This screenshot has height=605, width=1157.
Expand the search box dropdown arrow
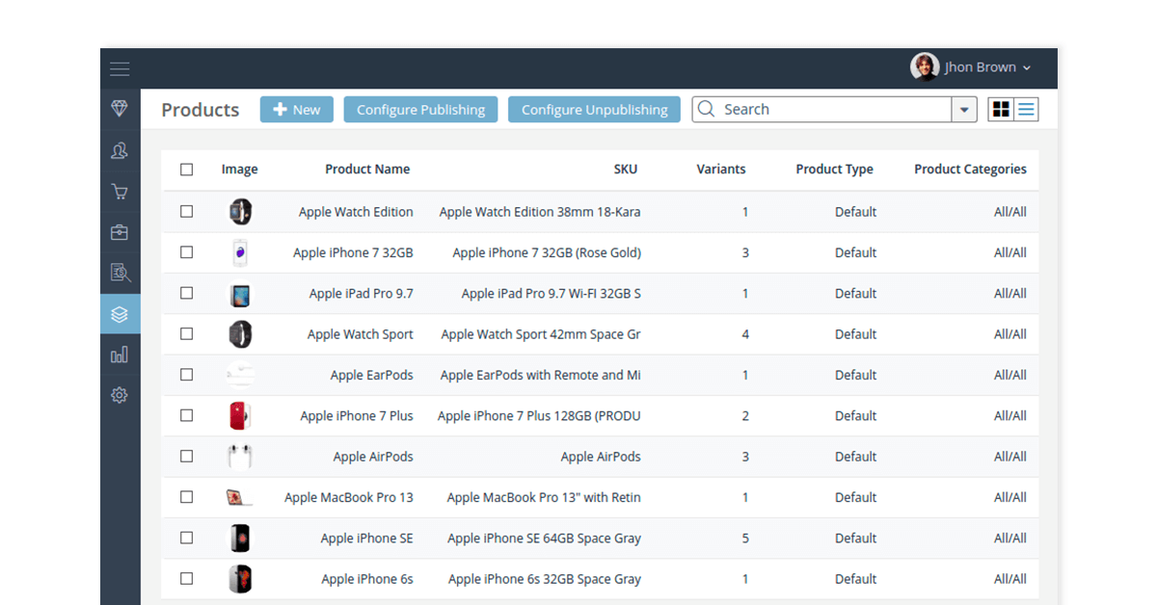964,110
